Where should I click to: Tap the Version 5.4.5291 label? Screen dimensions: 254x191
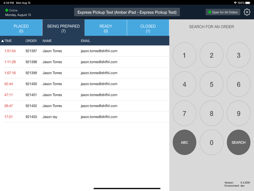(237, 183)
